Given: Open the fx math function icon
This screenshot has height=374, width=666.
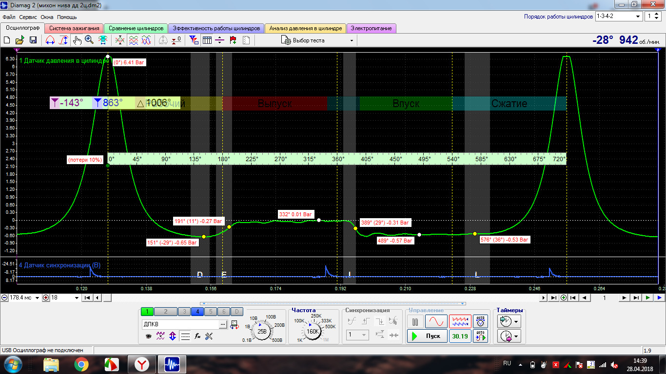Looking at the screenshot, I should (x=197, y=337).
